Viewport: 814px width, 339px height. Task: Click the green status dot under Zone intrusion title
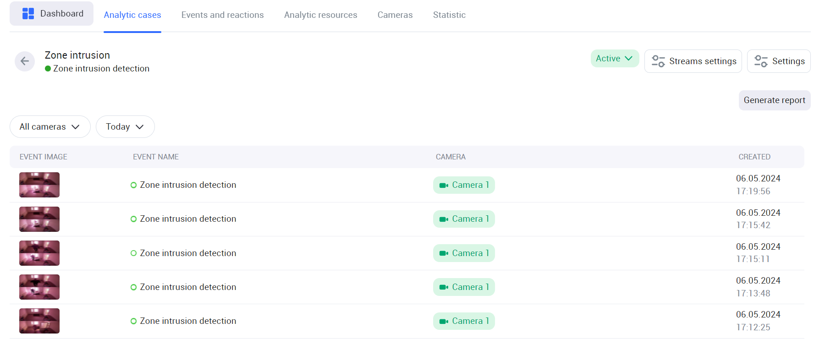coord(48,69)
